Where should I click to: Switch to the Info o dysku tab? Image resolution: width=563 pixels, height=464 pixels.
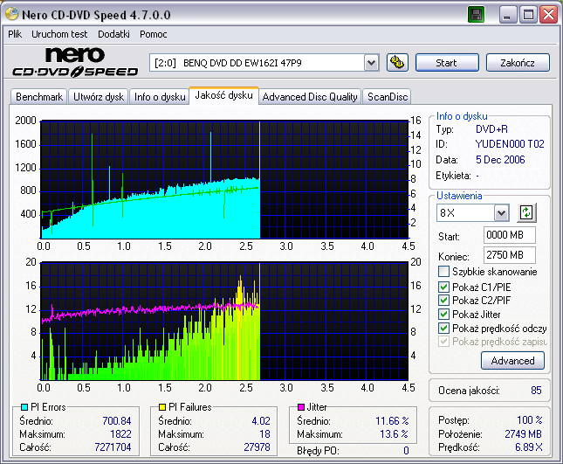[x=160, y=97]
